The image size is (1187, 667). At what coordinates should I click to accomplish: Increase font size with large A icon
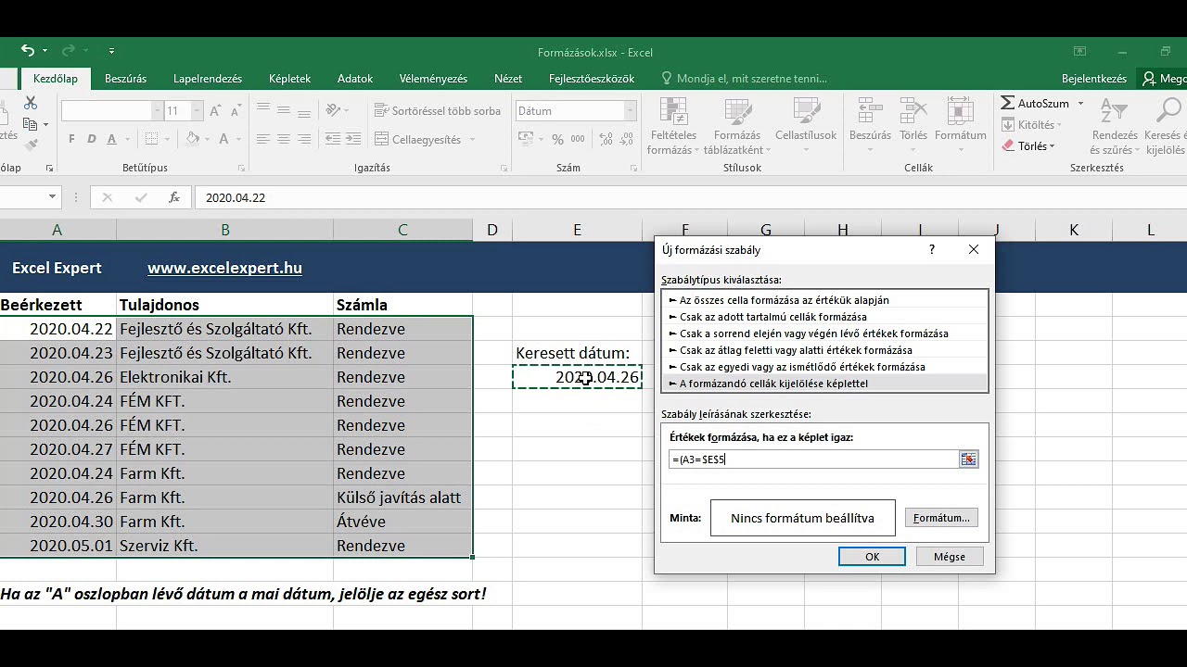click(215, 111)
